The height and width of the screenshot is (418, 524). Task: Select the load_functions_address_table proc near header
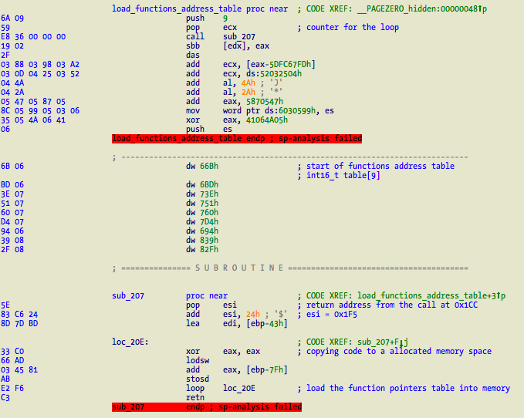pyautogui.click(x=201, y=8)
